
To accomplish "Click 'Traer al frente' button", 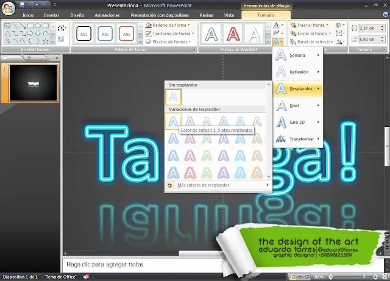I will [x=310, y=25].
